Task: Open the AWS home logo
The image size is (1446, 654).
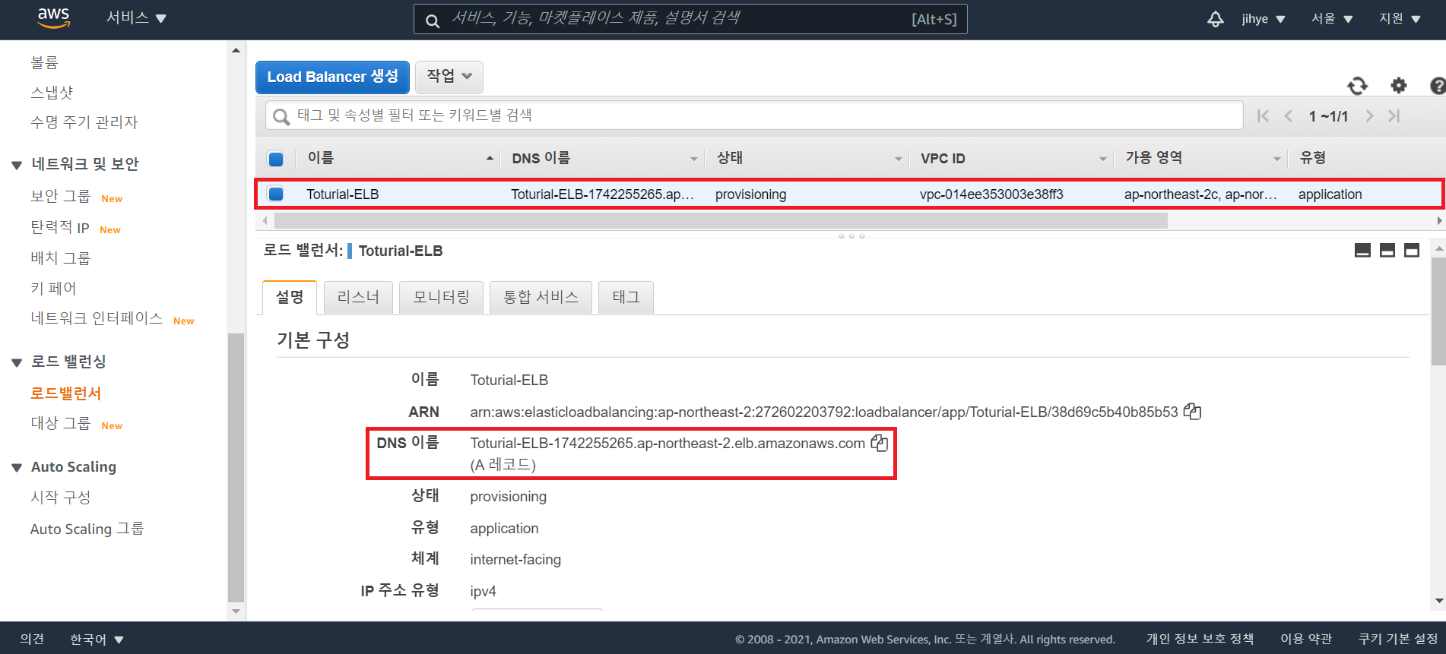Action: (x=53, y=18)
